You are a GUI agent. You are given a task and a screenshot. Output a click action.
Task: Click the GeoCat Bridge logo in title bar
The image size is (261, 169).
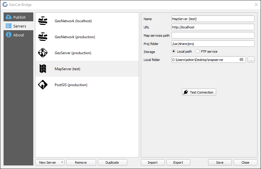click(x=5, y=4)
